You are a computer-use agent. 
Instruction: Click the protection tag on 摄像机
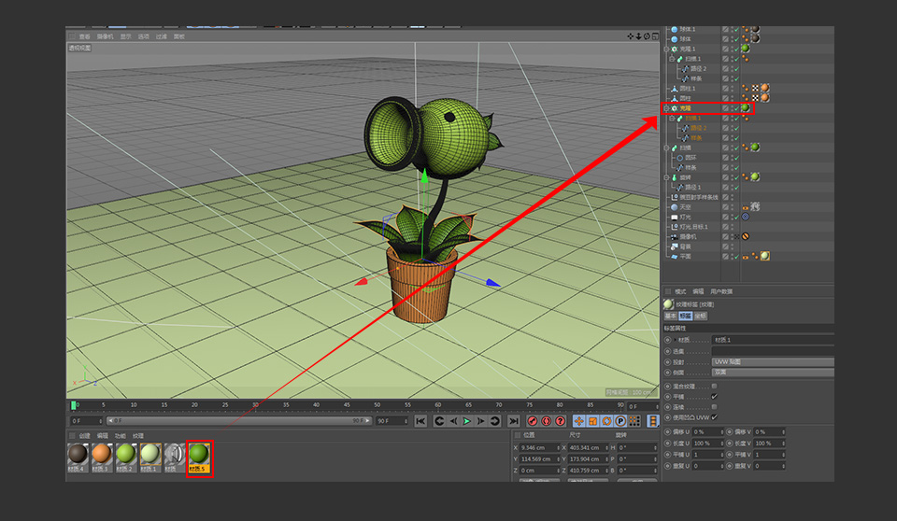click(746, 236)
